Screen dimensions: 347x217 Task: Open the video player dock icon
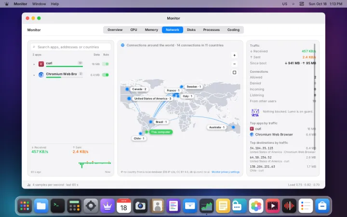(x=273, y=206)
